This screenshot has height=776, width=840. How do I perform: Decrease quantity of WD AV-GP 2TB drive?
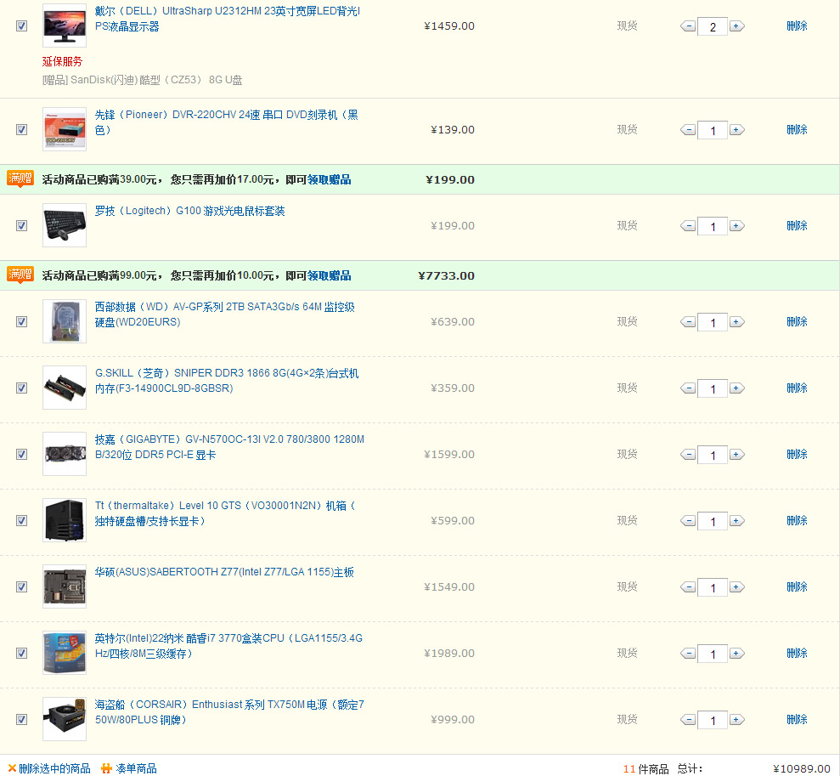tap(688, 321)
